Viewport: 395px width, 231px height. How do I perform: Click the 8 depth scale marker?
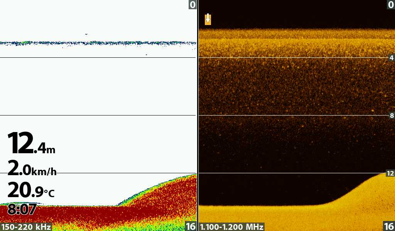coord(392,115)
